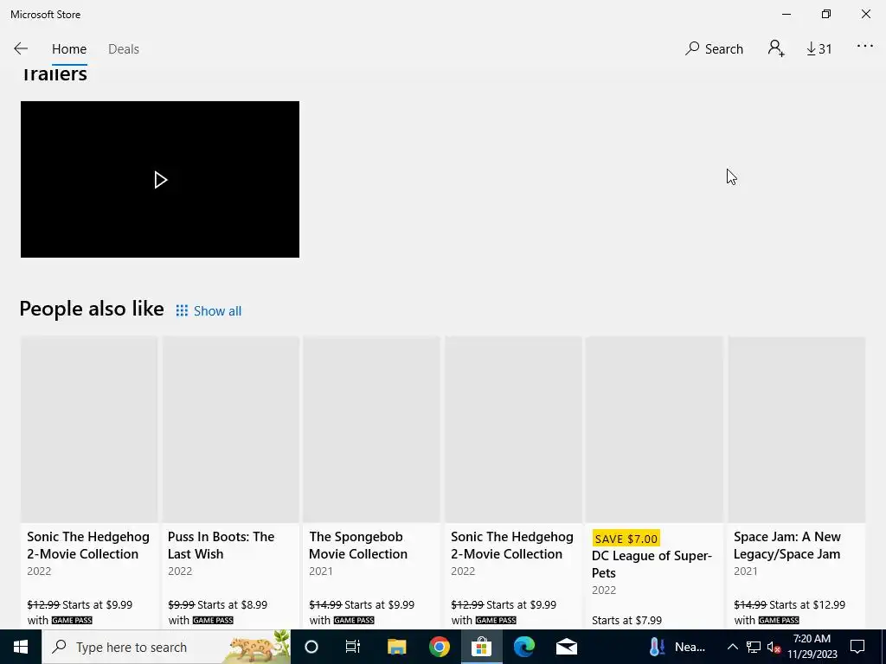Switch to the Deals tab

point(123,49)
